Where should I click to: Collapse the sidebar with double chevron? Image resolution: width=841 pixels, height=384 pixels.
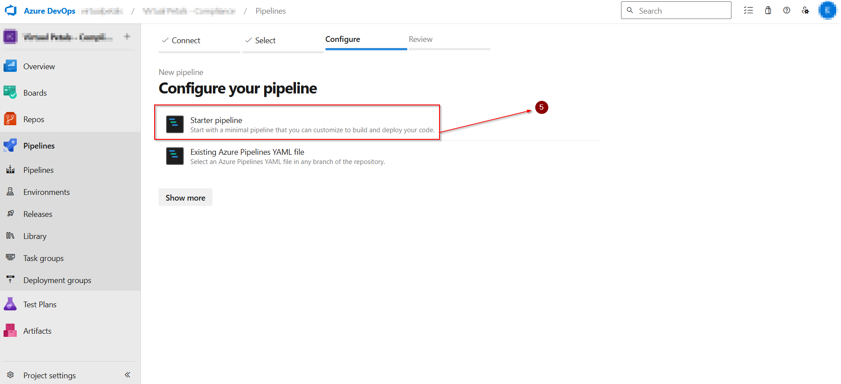pyautogui.click(x=128, y=375)
